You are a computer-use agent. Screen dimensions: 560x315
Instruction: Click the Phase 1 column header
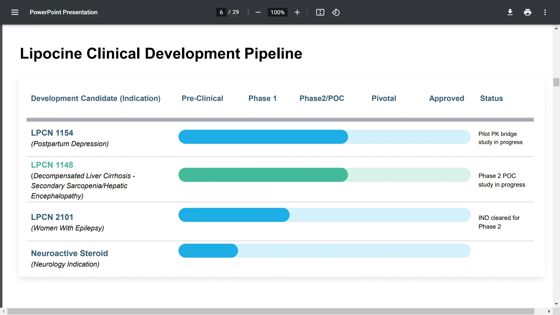262,99
